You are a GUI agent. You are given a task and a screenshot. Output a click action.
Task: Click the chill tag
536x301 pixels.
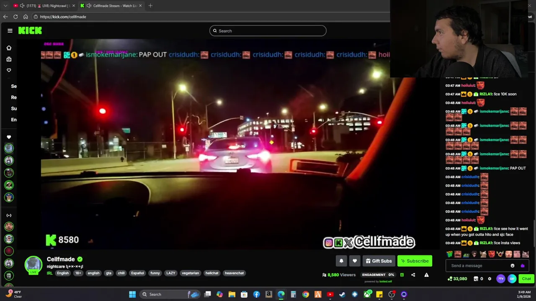point(121,273)
